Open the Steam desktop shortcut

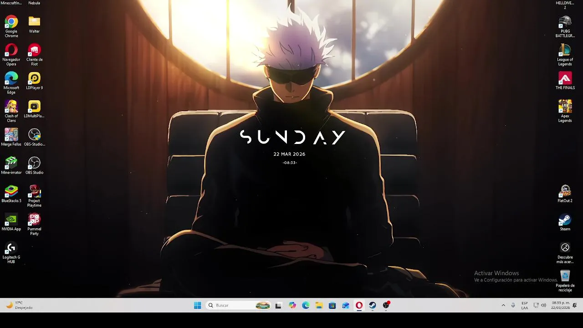click(x=565, y=222)
